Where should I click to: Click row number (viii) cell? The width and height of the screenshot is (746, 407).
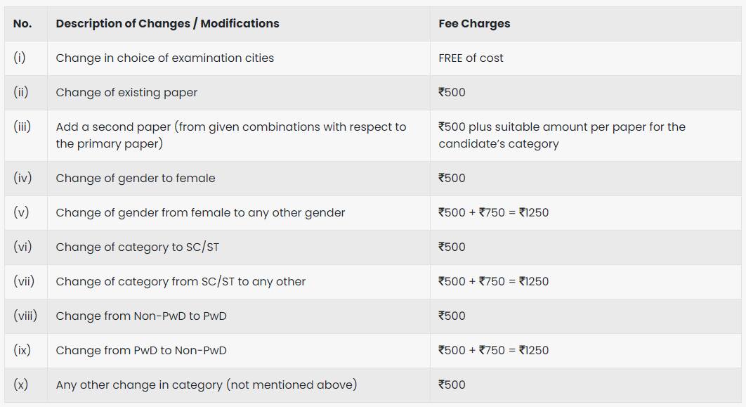[x=25, y=316]
